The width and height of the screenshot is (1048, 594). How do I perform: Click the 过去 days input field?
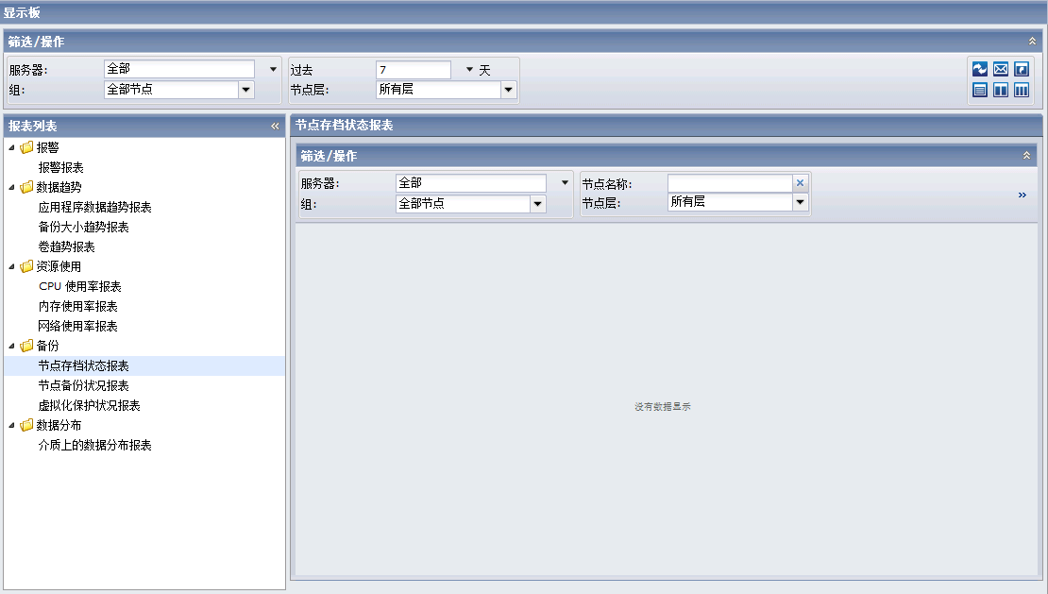click(415, 68)
